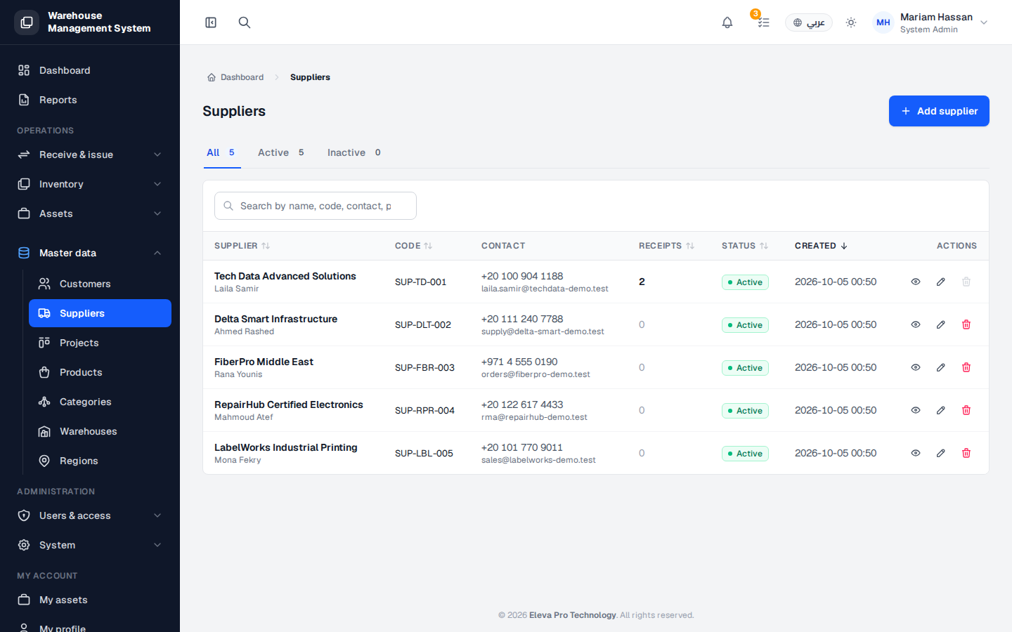Switch language to Arabic

coord(809,22)
